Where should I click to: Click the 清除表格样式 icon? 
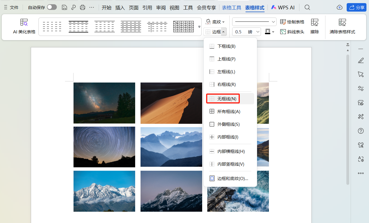pyautogui.click(x=342, y=27)
